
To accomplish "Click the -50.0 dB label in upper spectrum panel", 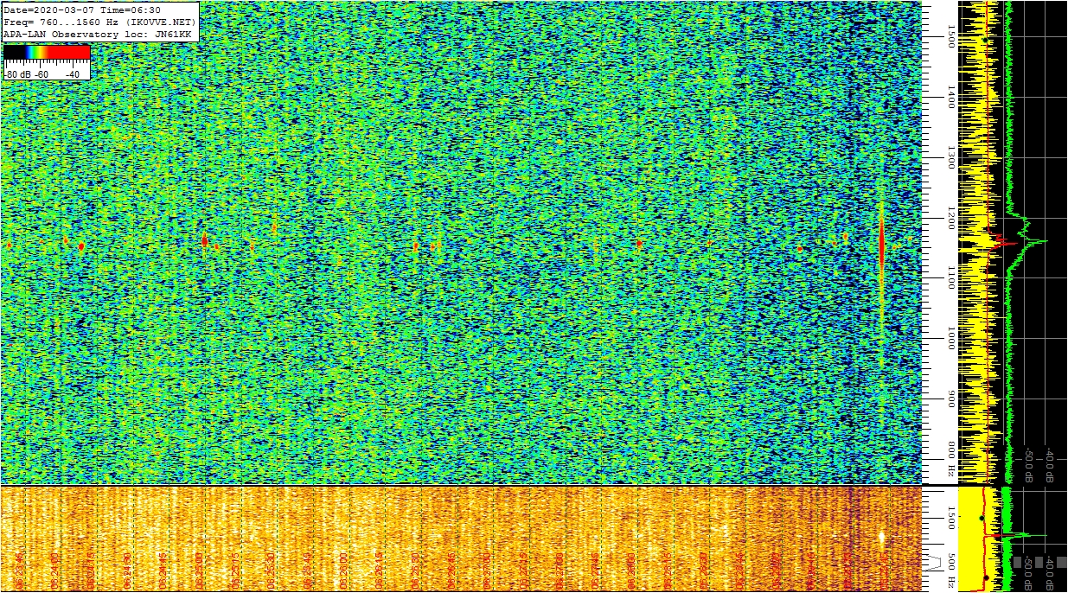I will (x=1029, y=465).
